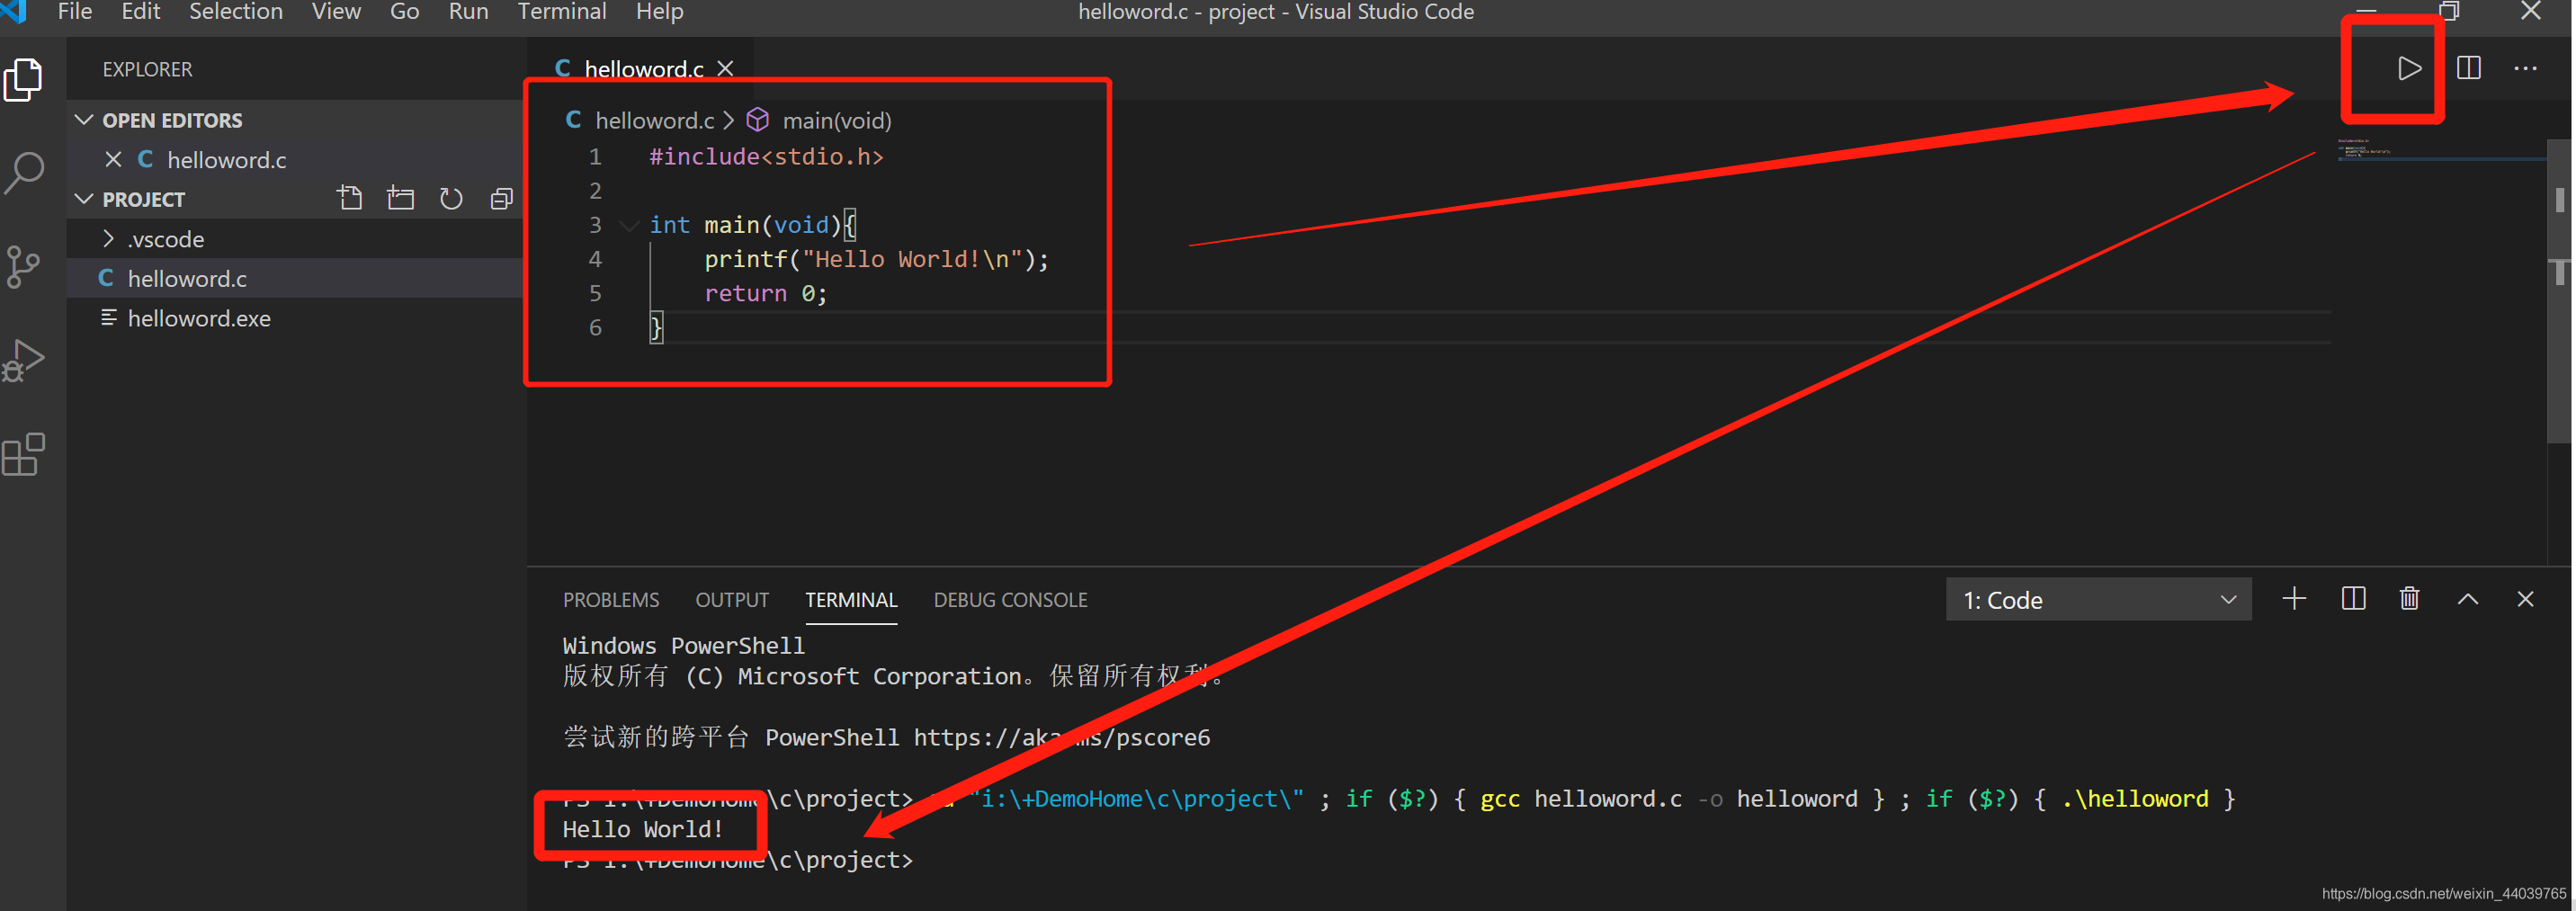Screen dimensions: 2576x911
Task: Collapse the OPEN EDITORS section
Action: tap(85, 119)
